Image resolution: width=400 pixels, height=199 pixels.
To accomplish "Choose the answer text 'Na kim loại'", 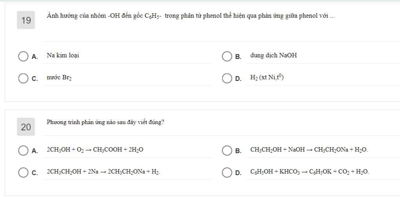I will click(x=63, y=56).
